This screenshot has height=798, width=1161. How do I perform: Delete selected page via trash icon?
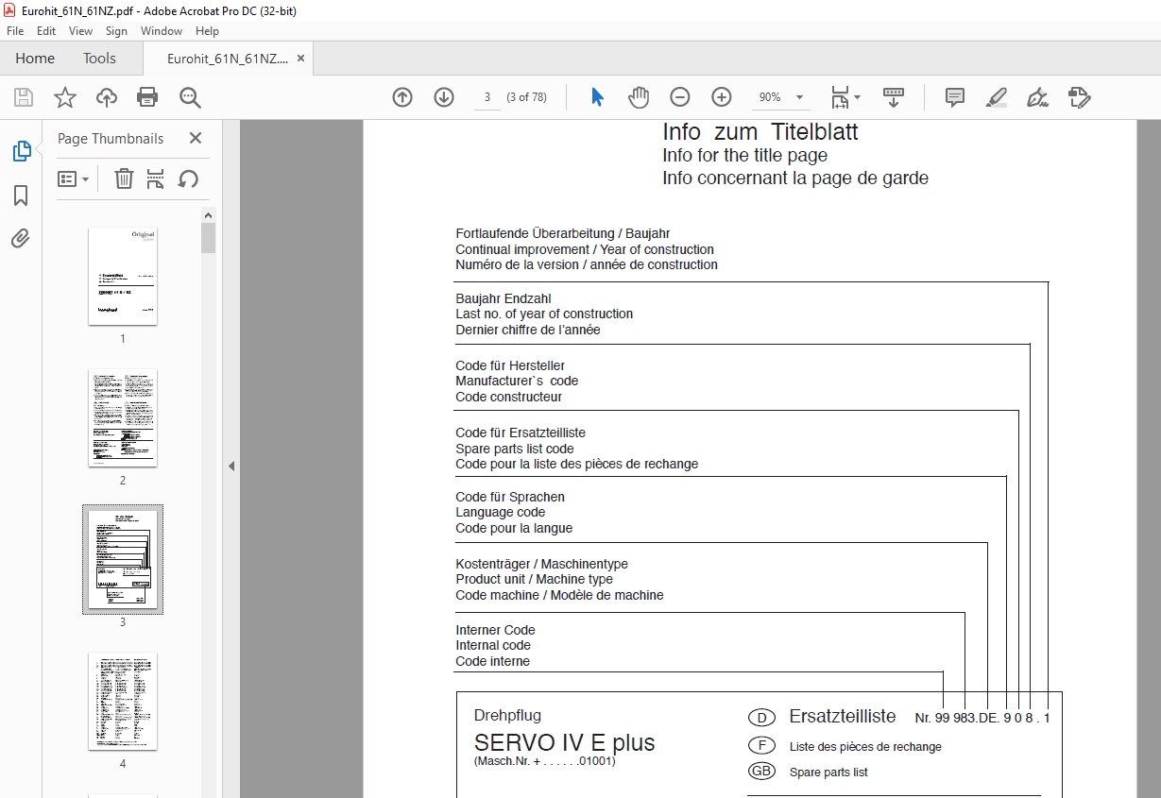click(x=124, y=178)
